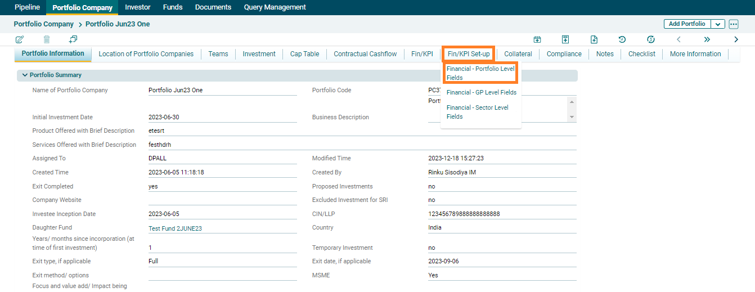Open the Test Fund 2JUNE23 link
755x292 pixels.
tap(175, 228)
